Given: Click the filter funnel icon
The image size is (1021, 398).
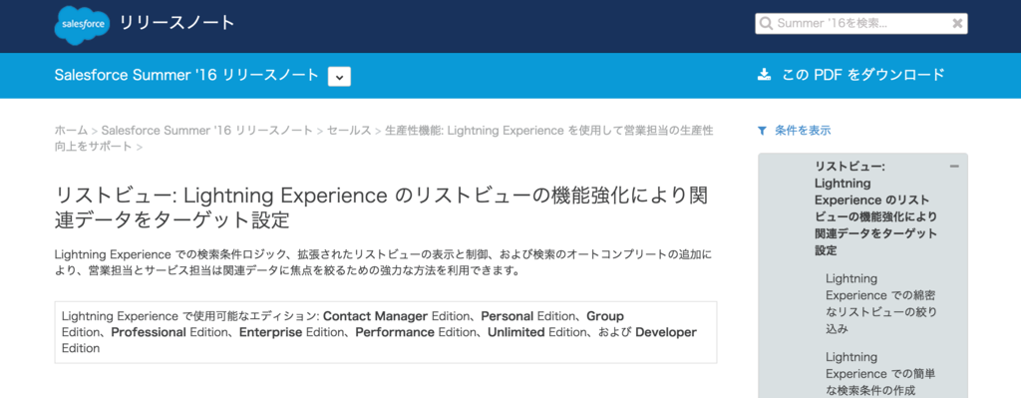Looking at the screenshot, I should (x=762, y=131).
